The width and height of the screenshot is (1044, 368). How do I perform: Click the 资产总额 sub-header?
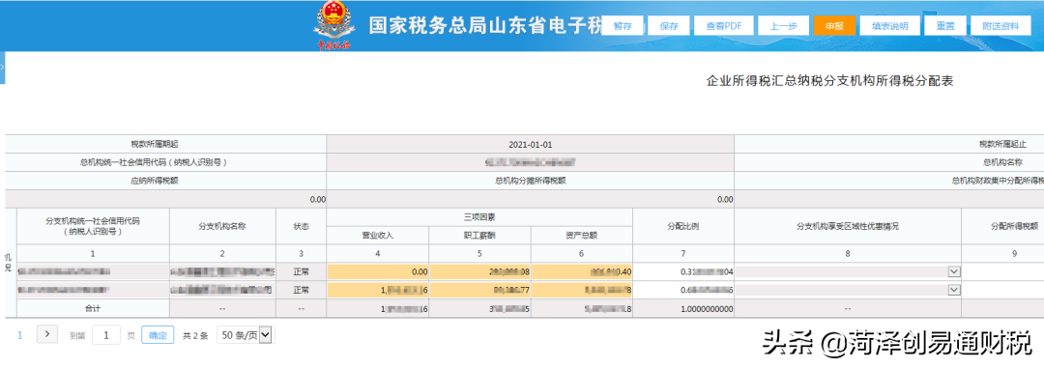pyautogui.click(x=582, y=235)
